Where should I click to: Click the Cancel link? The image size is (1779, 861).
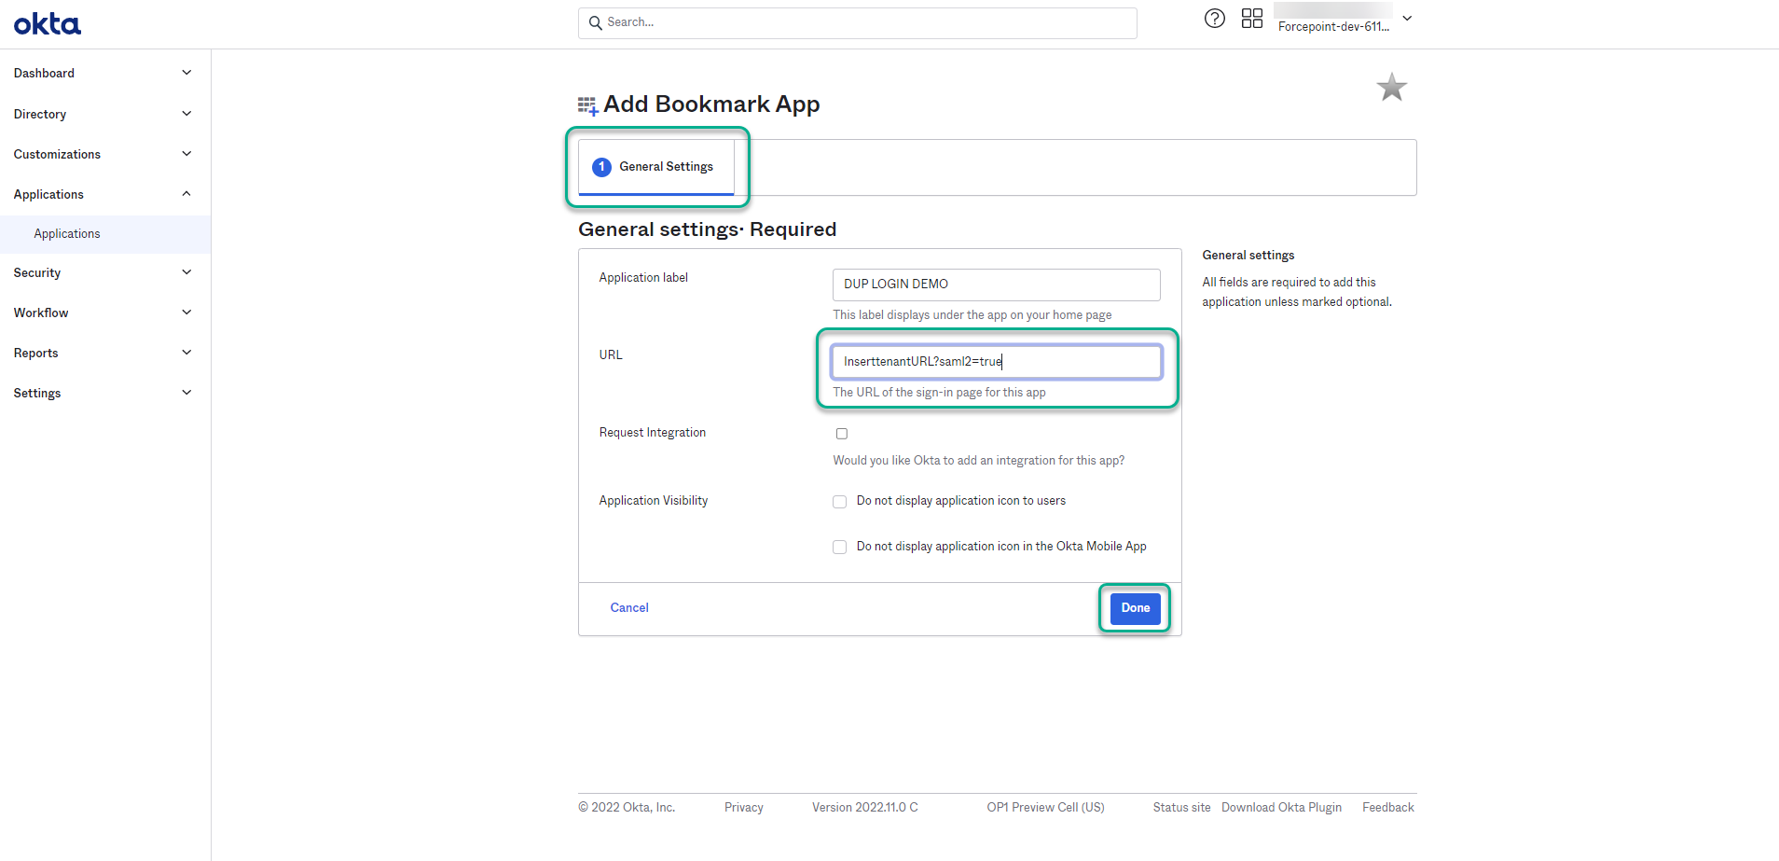(629, 607)
